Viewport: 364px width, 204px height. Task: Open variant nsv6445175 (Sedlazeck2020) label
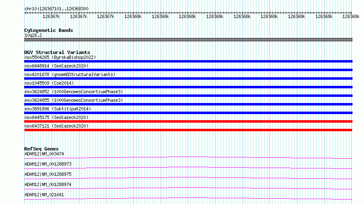56,117
